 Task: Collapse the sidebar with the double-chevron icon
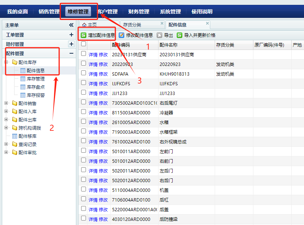pyautogui.click(x=71, y=25)
